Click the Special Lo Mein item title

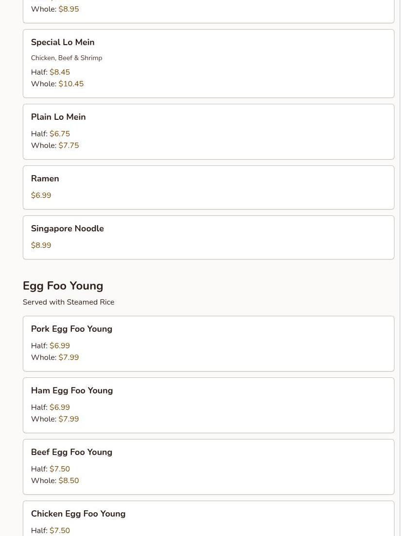tap(63, 42)
